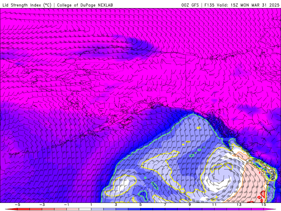
Task: Click the 1 value on the color scale
Action: point(91,205)
